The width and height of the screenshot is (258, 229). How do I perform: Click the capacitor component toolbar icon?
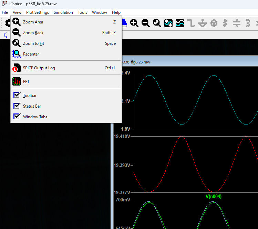pyautogui.click(x=236, y=23)
